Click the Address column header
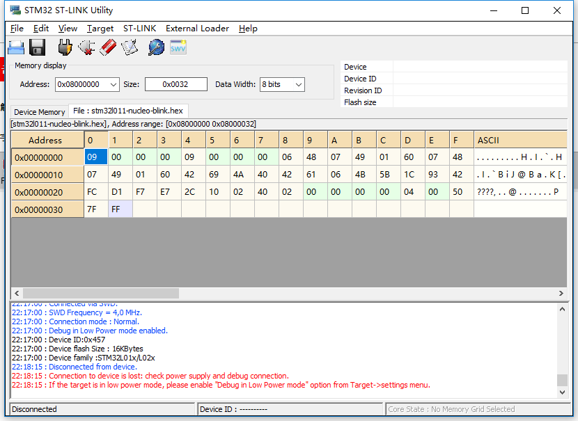 click(47, 141)
